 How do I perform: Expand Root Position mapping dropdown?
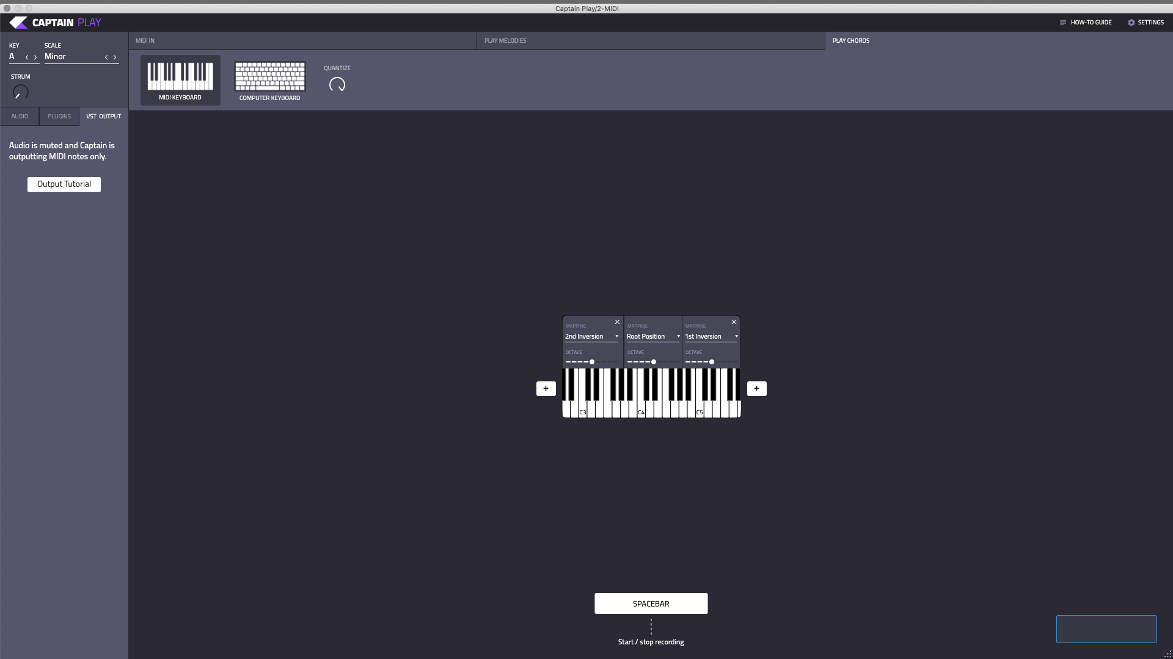651,336
